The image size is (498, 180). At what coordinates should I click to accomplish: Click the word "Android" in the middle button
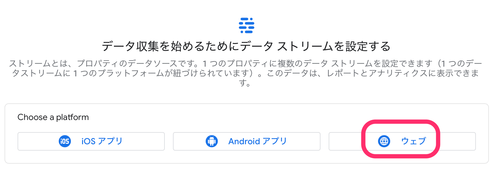tap(244, 141)
